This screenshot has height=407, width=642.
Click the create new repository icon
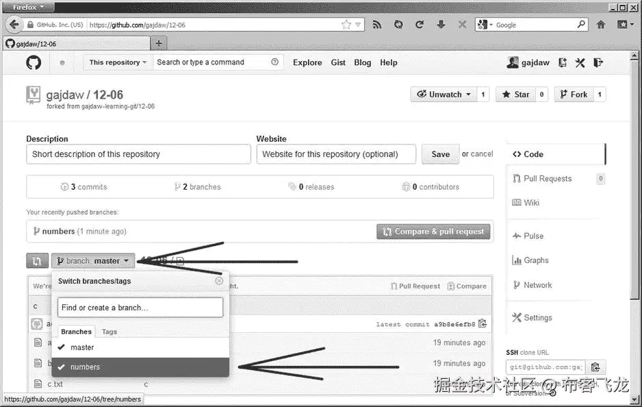pyautogui.click(x=563, y=62)
